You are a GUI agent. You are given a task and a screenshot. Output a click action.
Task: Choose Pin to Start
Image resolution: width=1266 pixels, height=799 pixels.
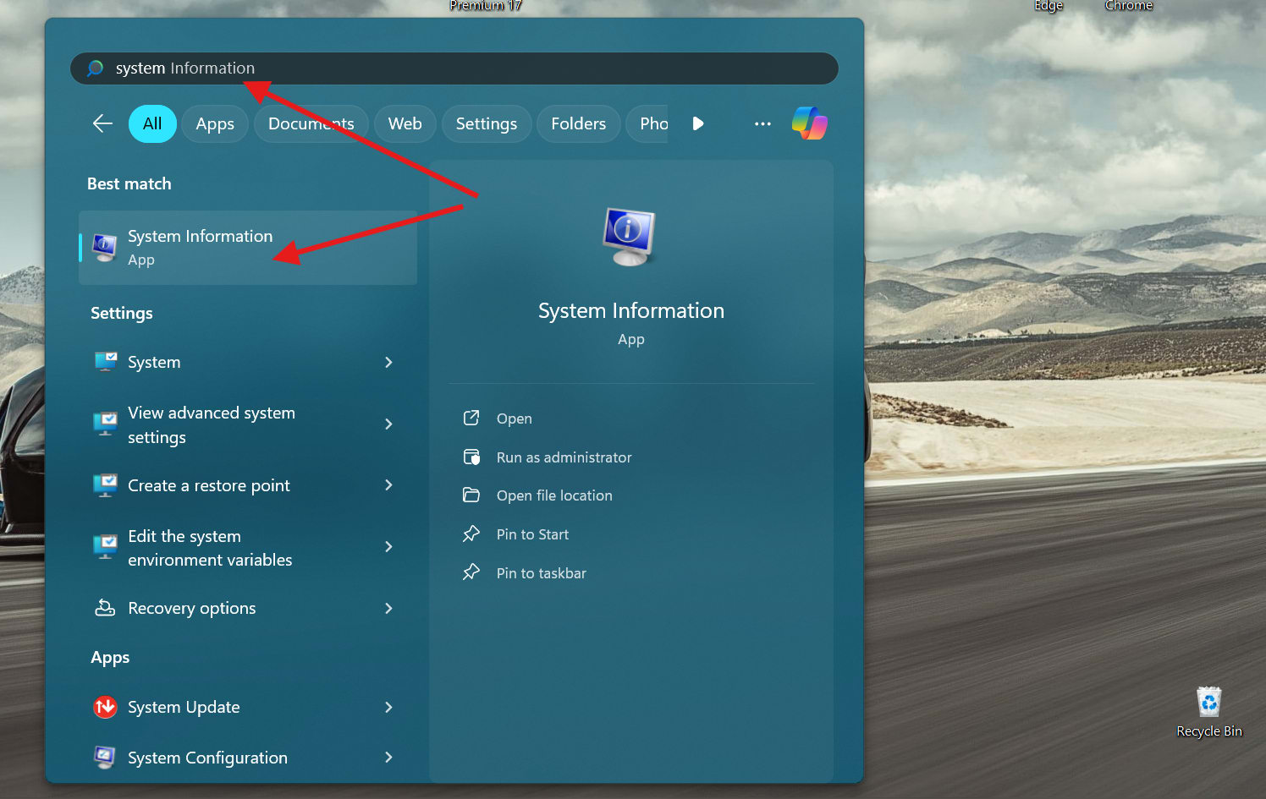click(x=532, y=534)
